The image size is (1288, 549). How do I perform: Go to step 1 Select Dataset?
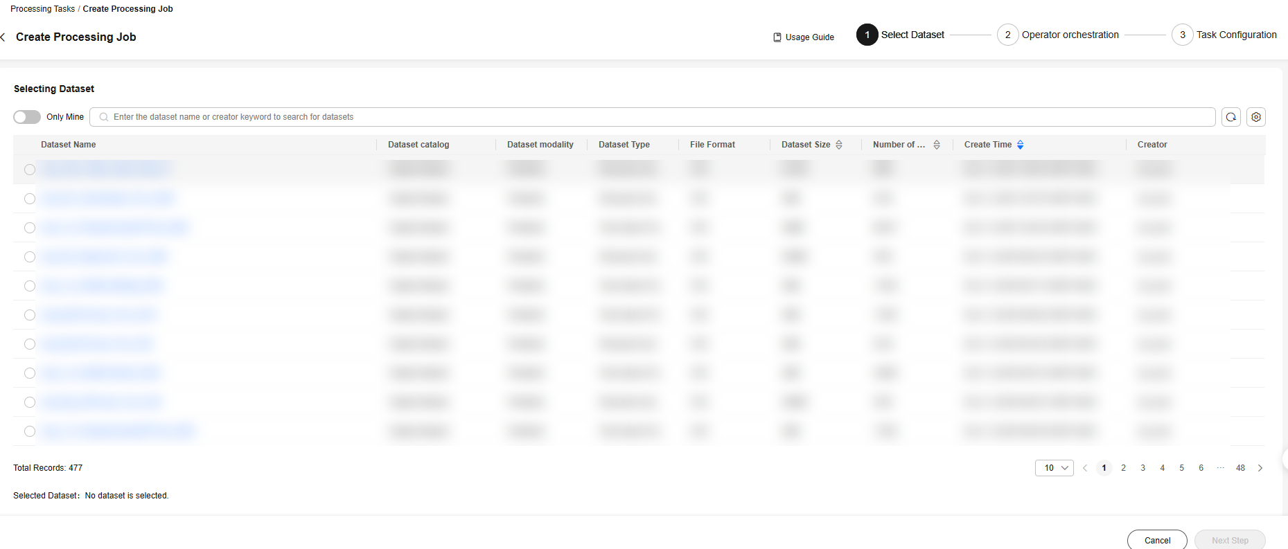[x=900, y=35]
